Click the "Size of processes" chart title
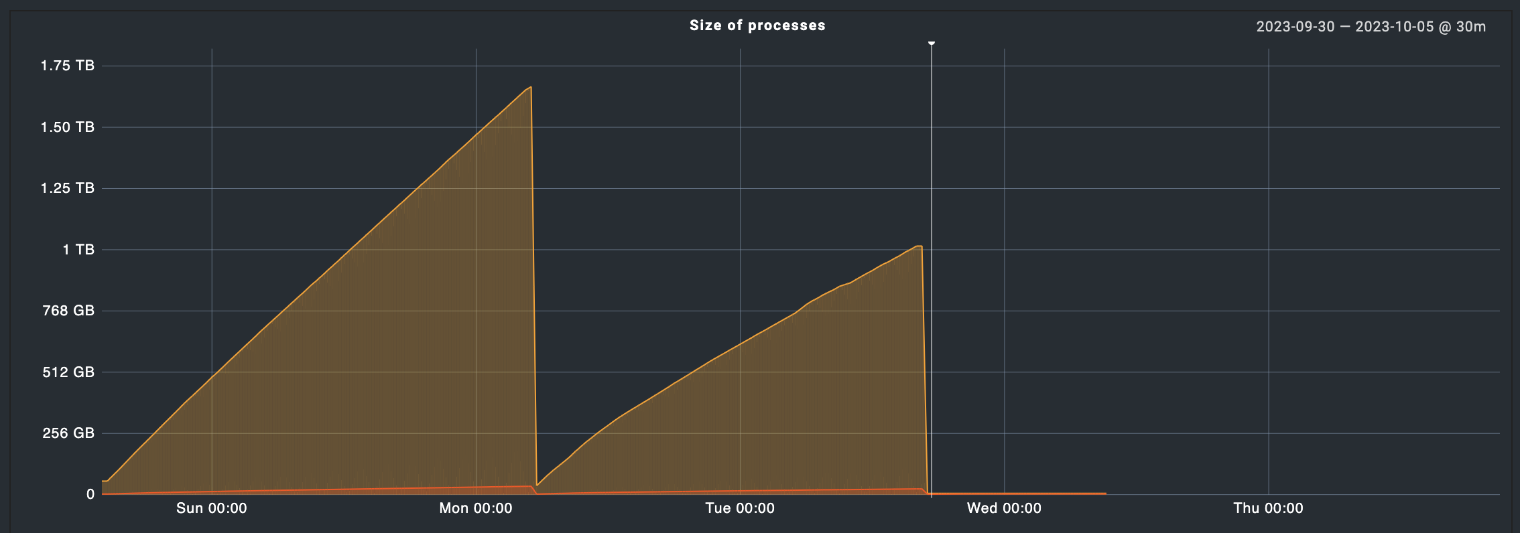1520x533 pixels. [x=757, y=25]
